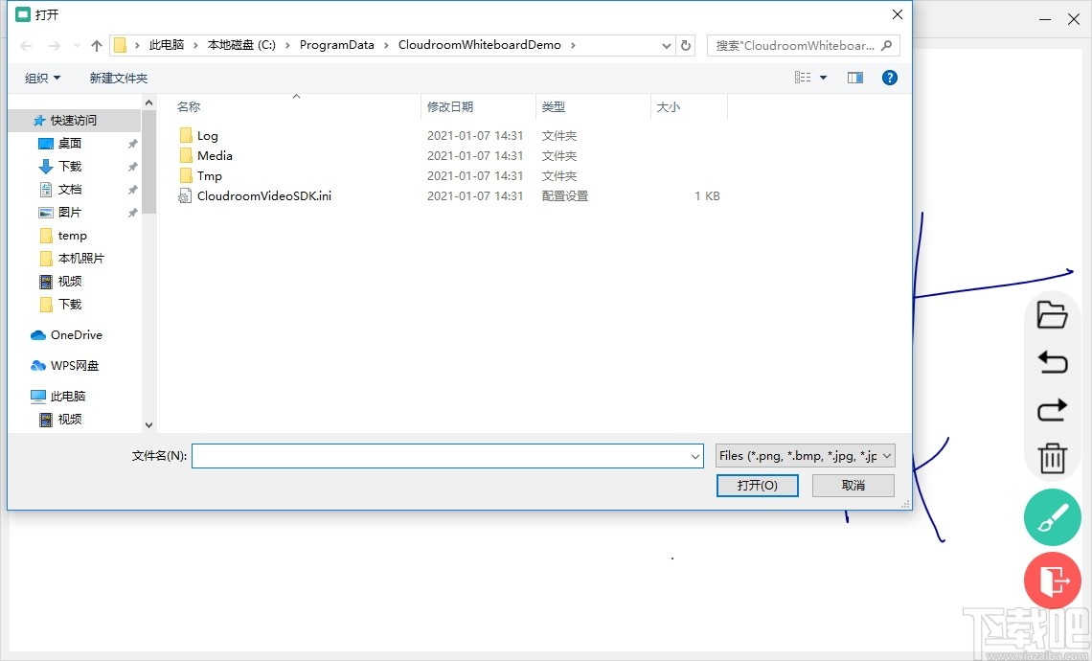1092x661 pixels.
Task: Select Pictures (图片) in sidebar
Action: (x=70, y=213)
